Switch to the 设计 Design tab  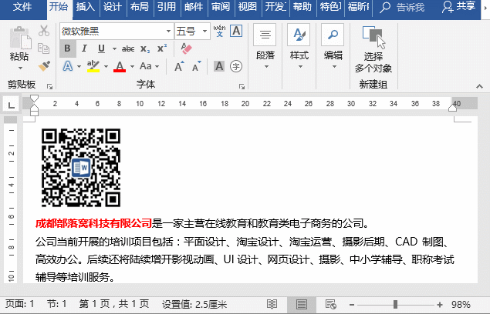click(112, 7)
